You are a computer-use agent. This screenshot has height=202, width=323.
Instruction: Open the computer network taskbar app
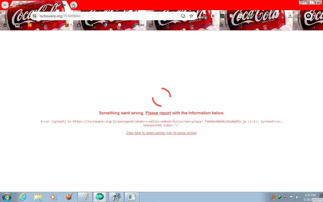[116, 197]
